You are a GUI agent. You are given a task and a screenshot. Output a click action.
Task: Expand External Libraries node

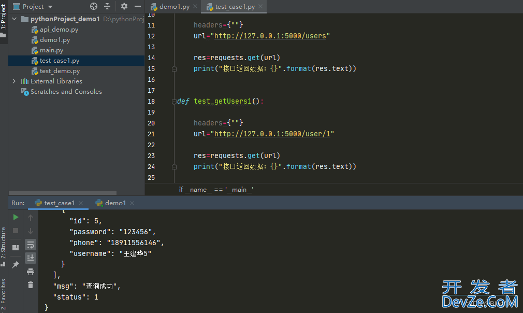tap(14, 81)
